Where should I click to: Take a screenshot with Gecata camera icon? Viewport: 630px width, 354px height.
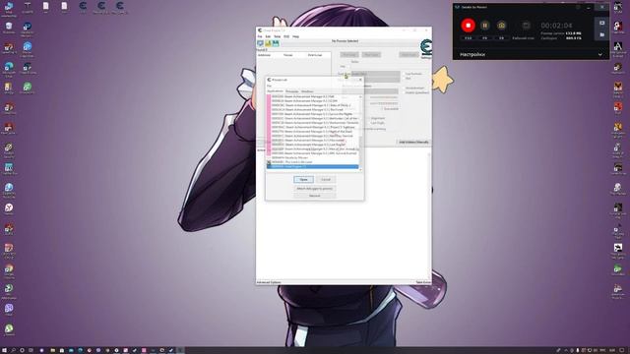pos(501,26)
